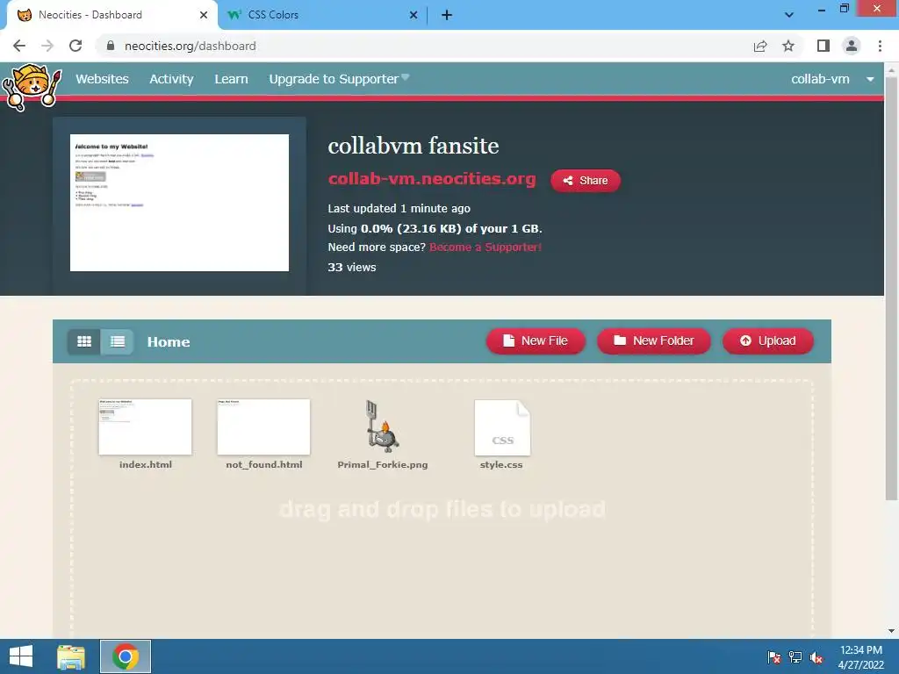The height and width of the screenshot is (674, 899).
Task: Click the muted volume tray icon
Action: pos(816,656)
